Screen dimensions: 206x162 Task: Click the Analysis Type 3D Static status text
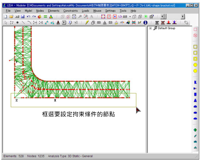[70, 156]
